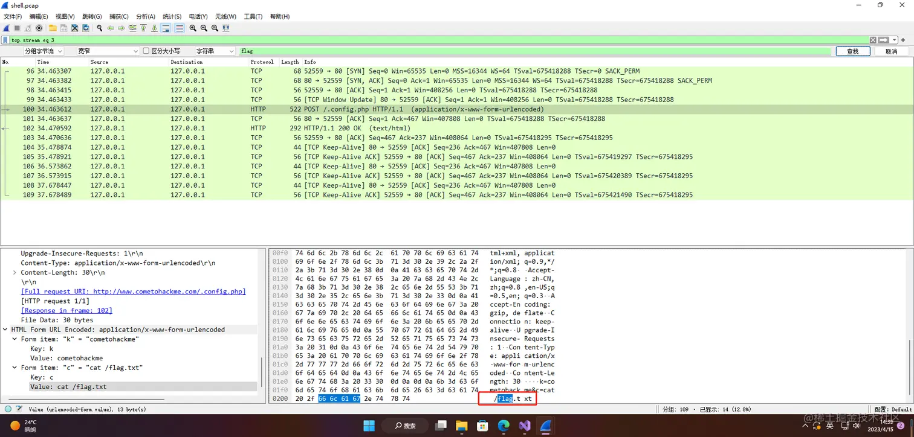
Task: Collapse Form item "c" = "cat /flag.txt"
Action: (x=15, y=368)
